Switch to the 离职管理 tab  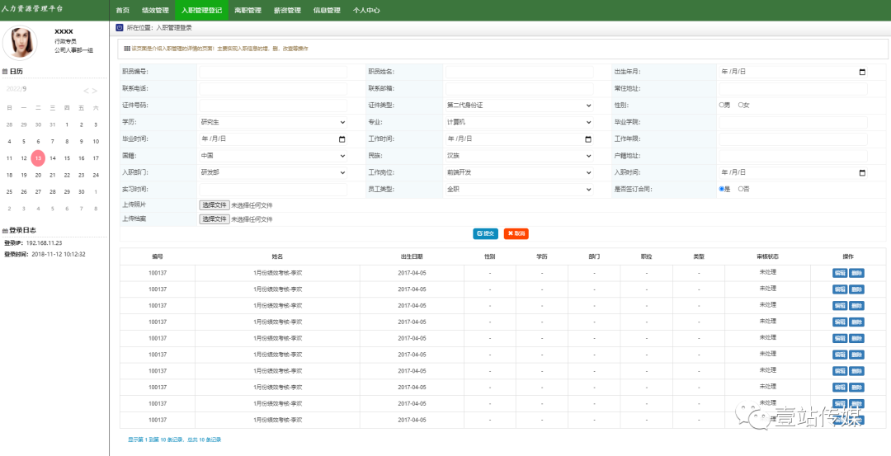[247, 11]
